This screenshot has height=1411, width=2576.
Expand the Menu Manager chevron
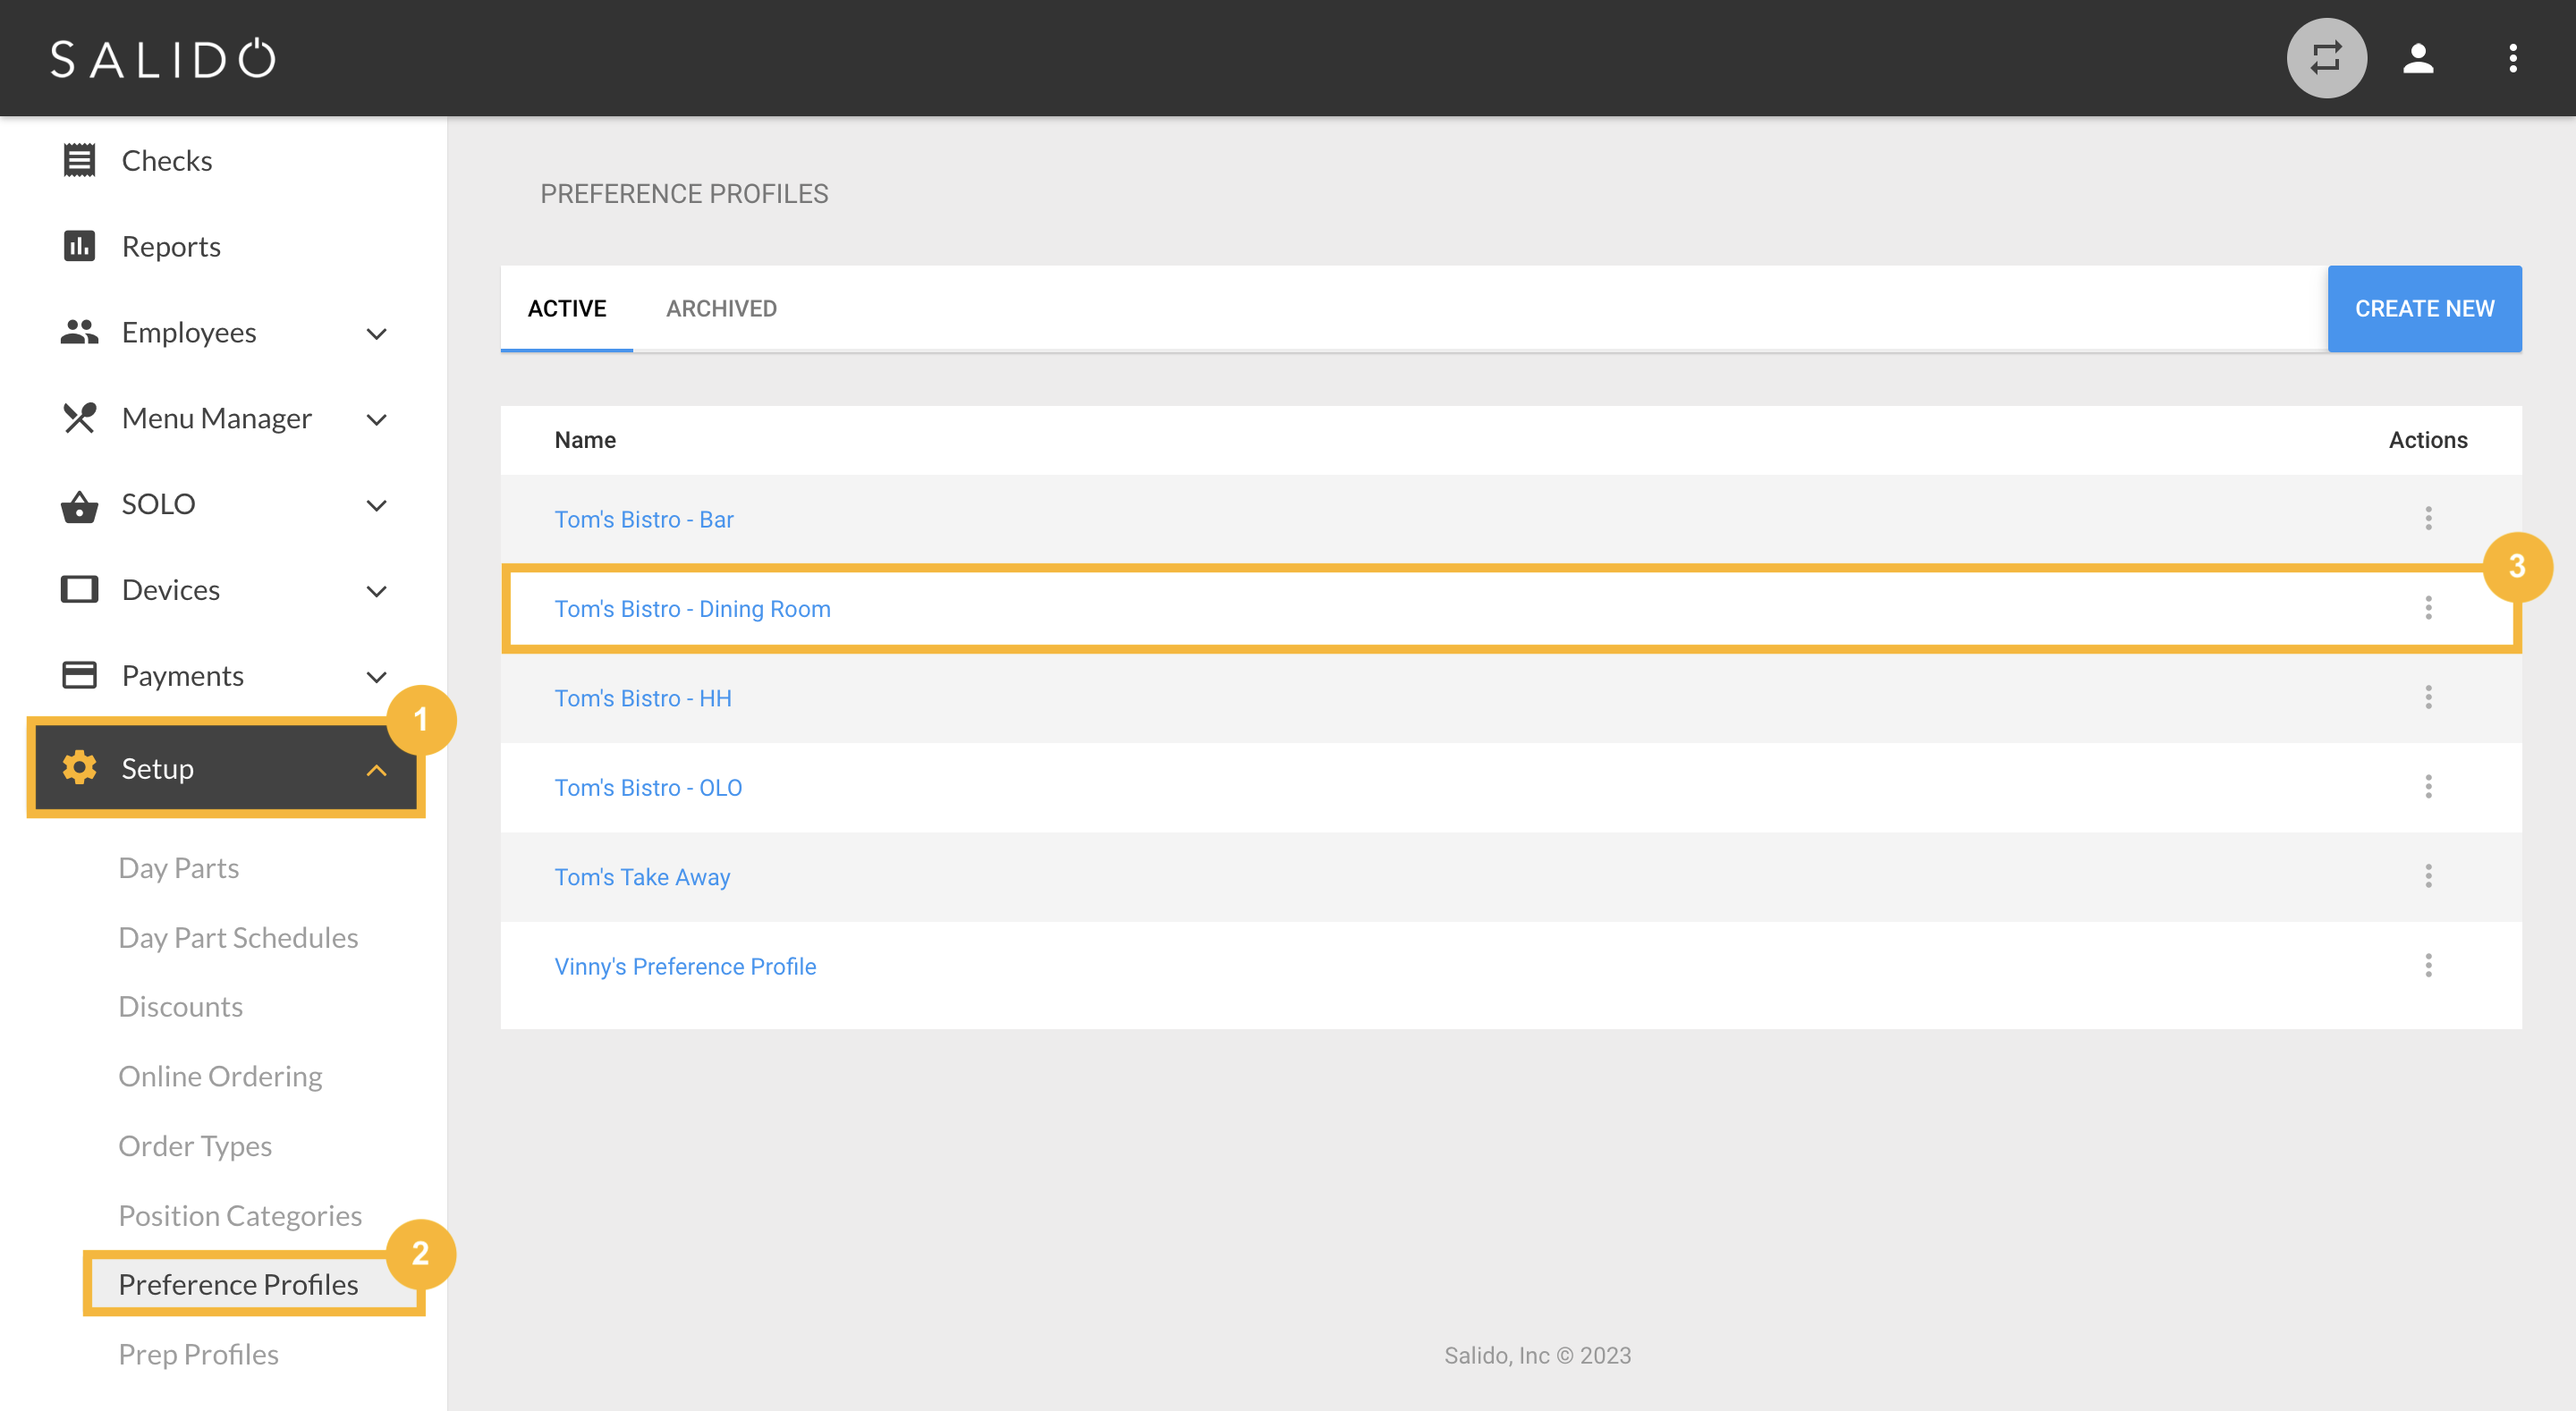tap(377, 420)
